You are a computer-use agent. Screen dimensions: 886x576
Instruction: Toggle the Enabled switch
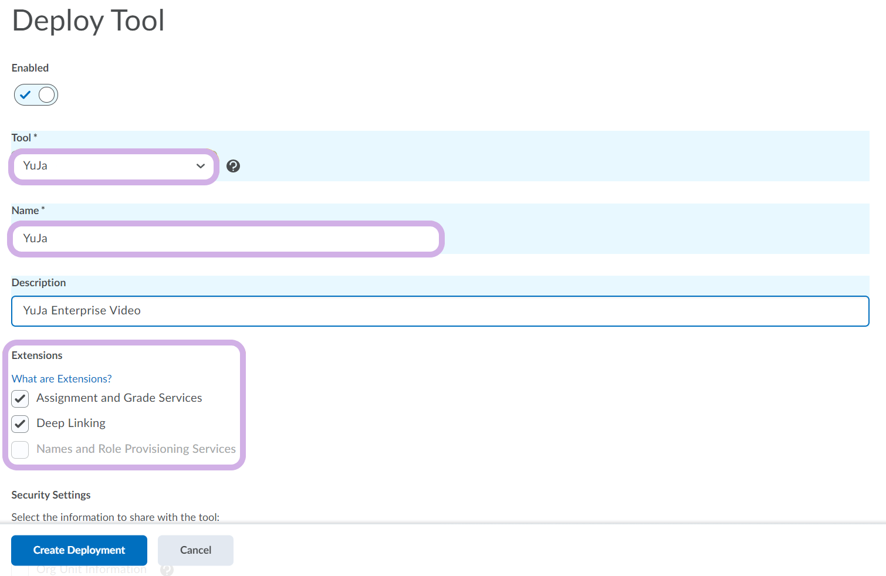(36, 95)
